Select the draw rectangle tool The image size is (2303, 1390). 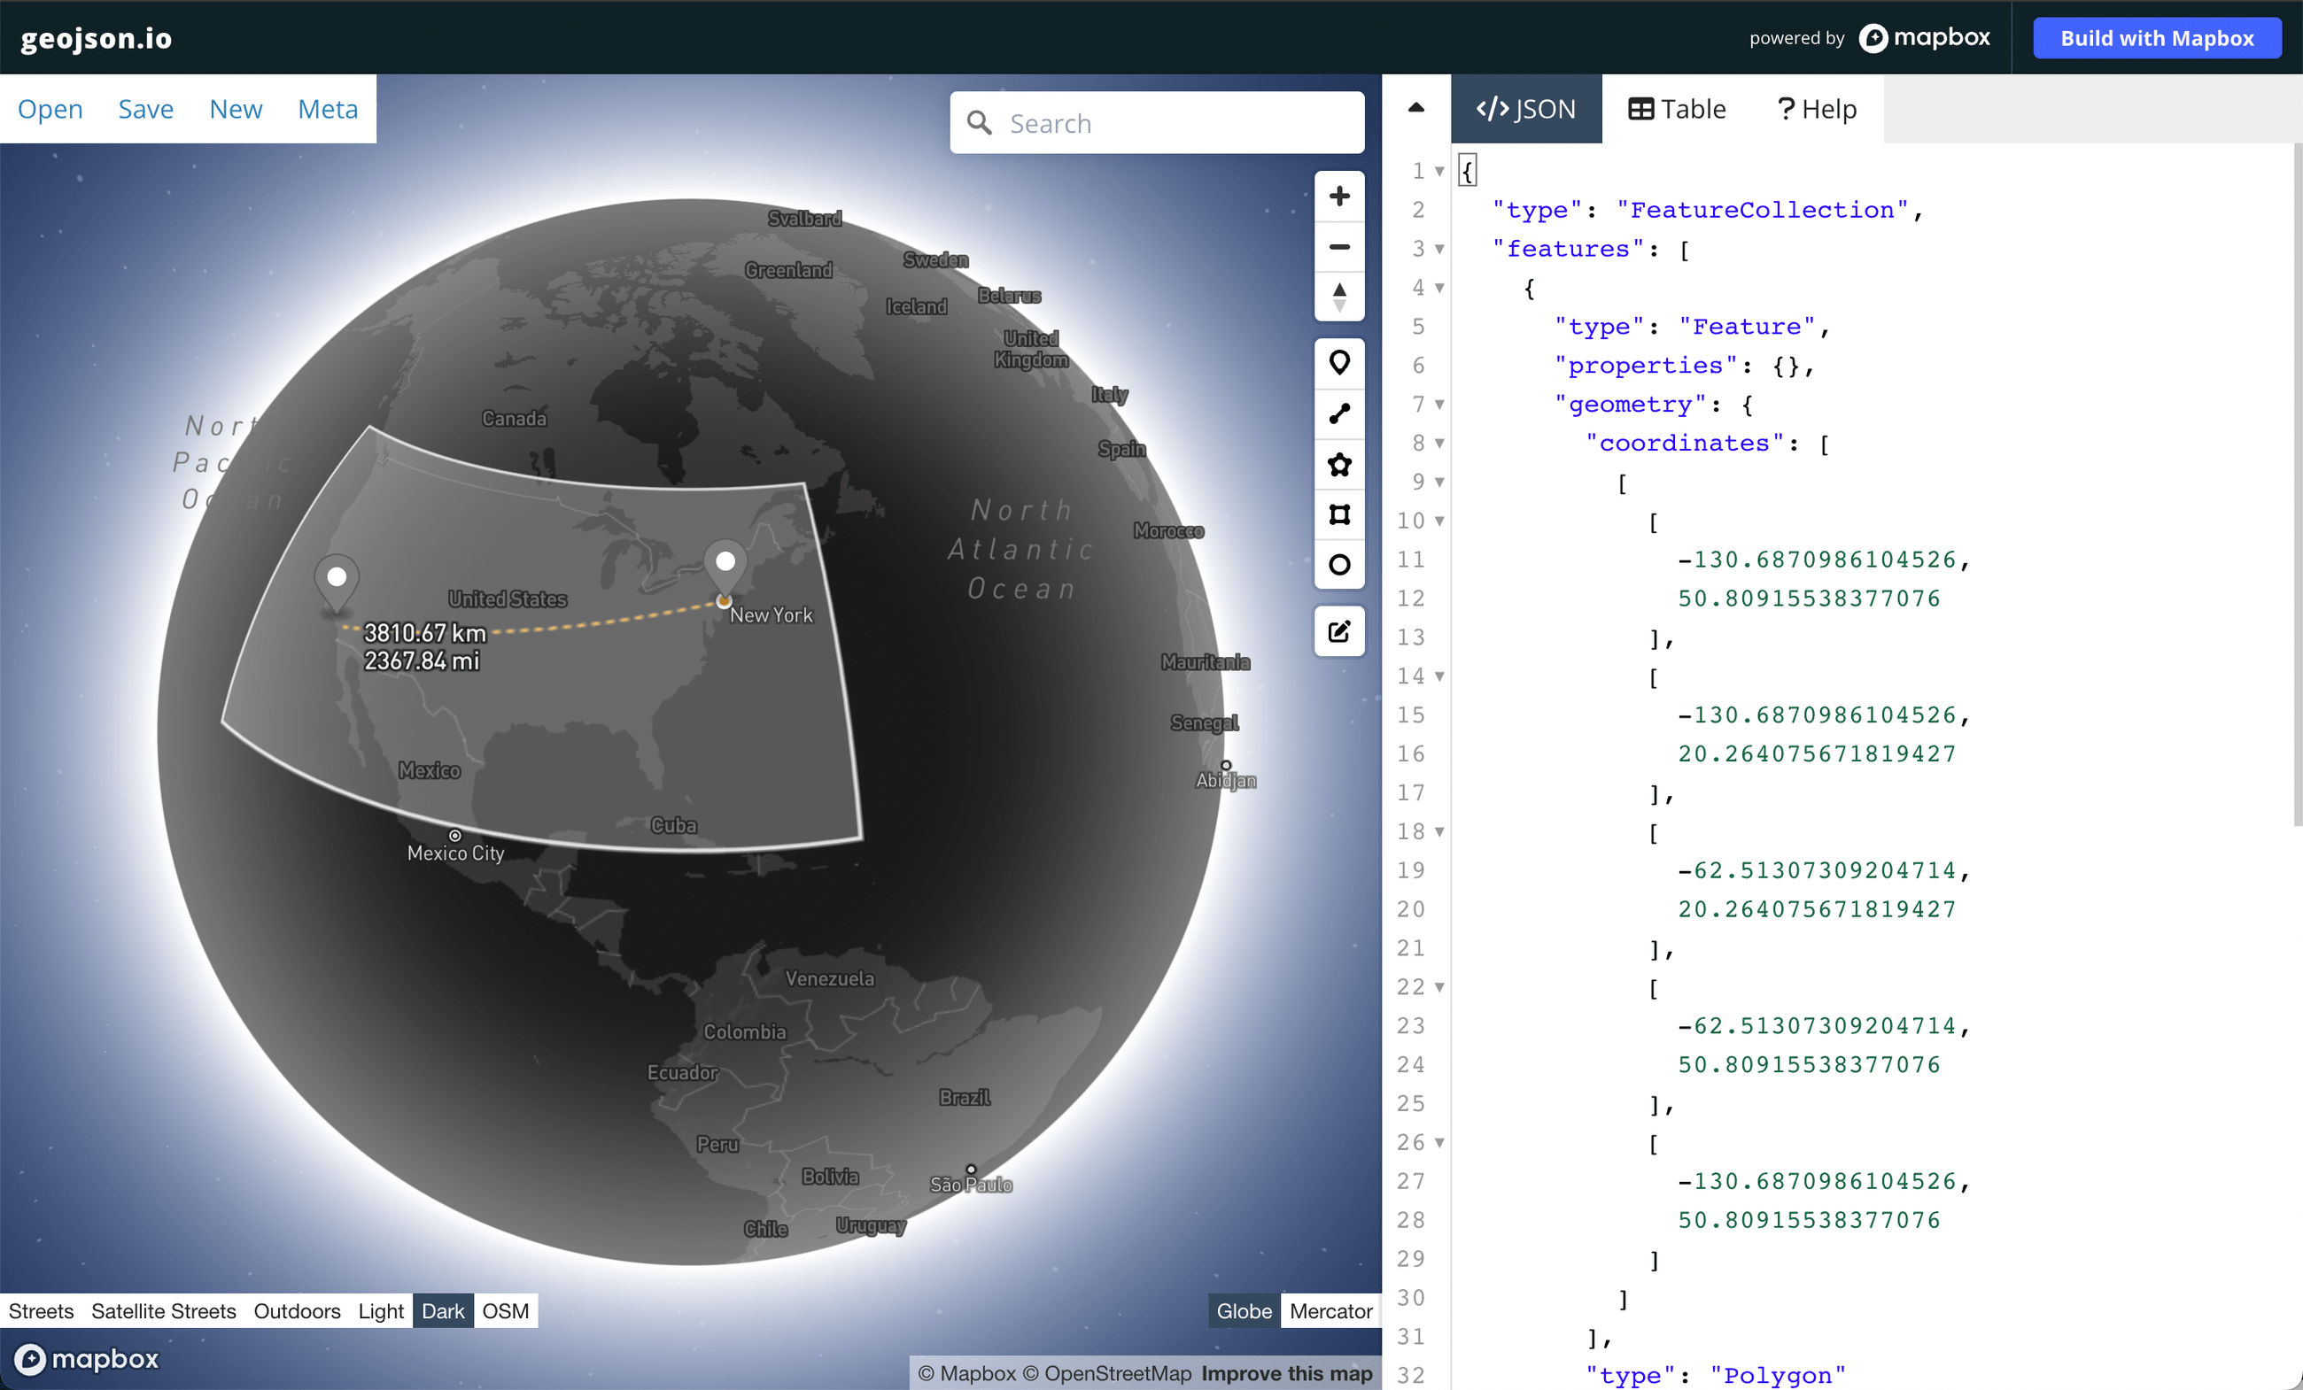tap(1339, 514)
